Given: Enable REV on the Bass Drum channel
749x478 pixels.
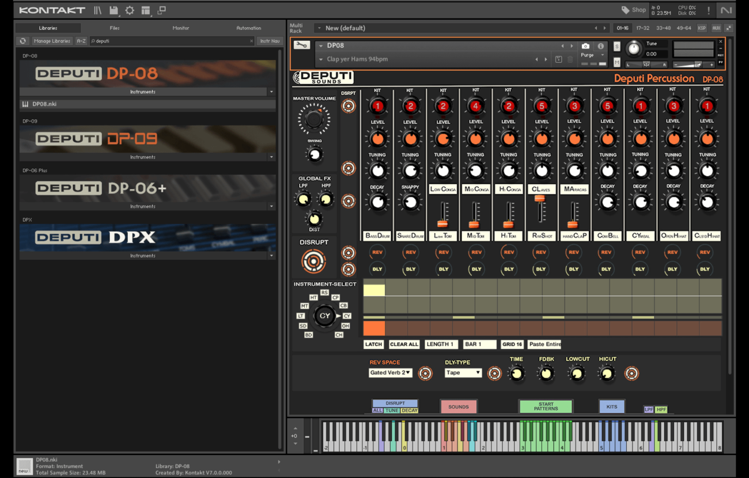Looking at the screenshot, I should 377,252.
